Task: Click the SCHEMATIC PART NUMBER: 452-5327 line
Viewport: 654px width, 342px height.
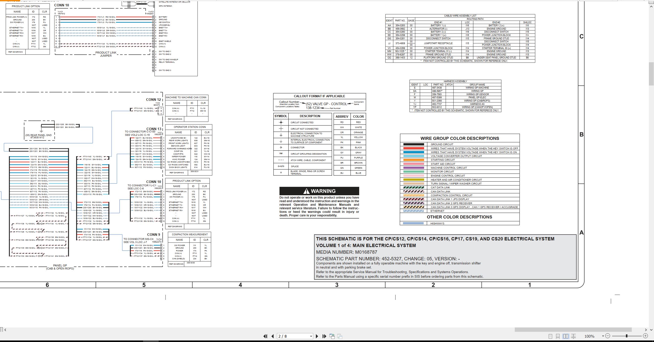Action: point(388,259)
